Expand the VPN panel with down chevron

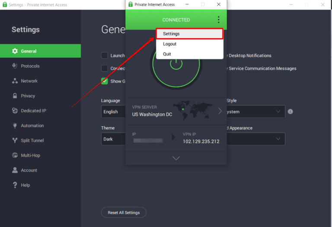(176, 158)
